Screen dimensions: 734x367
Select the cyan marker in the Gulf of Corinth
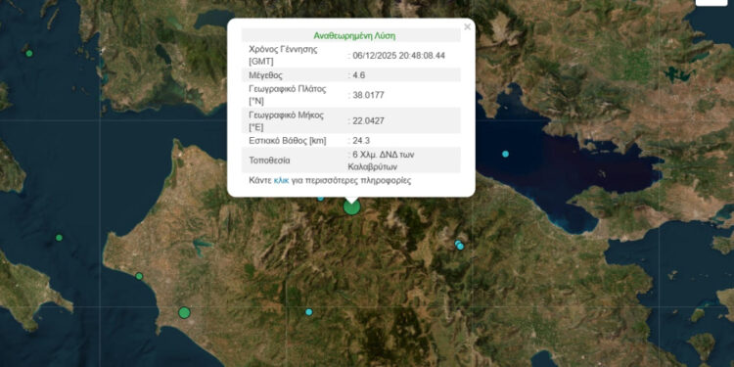505,154
